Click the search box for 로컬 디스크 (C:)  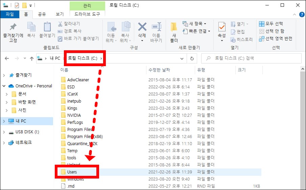(x=251, y=58)
